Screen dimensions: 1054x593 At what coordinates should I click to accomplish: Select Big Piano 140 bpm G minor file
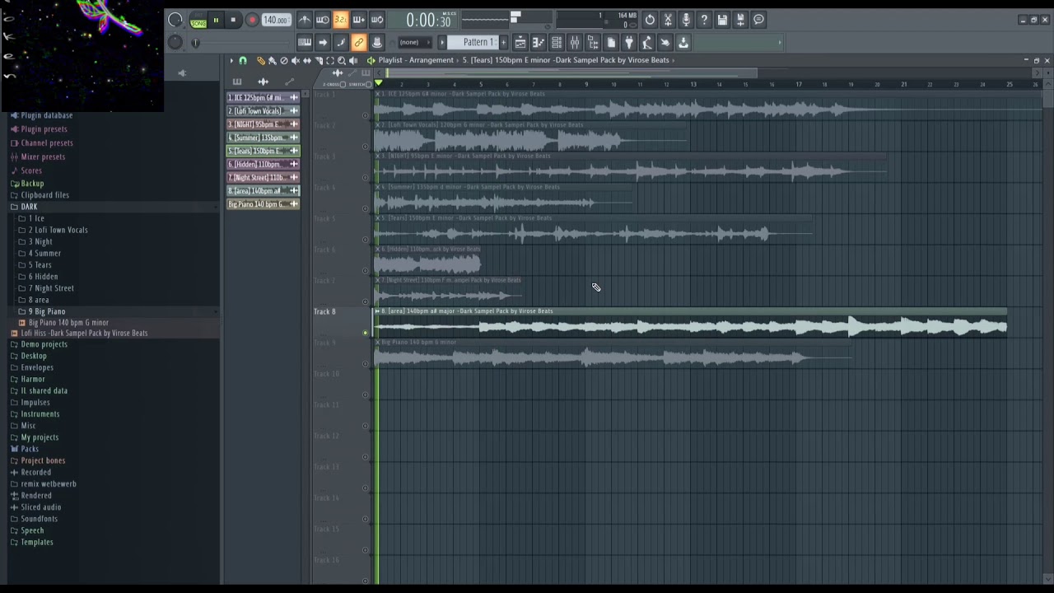(x=68, y=323)
